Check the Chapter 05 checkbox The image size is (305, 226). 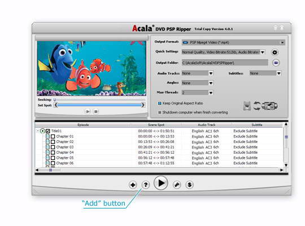(x=53, y=158)
